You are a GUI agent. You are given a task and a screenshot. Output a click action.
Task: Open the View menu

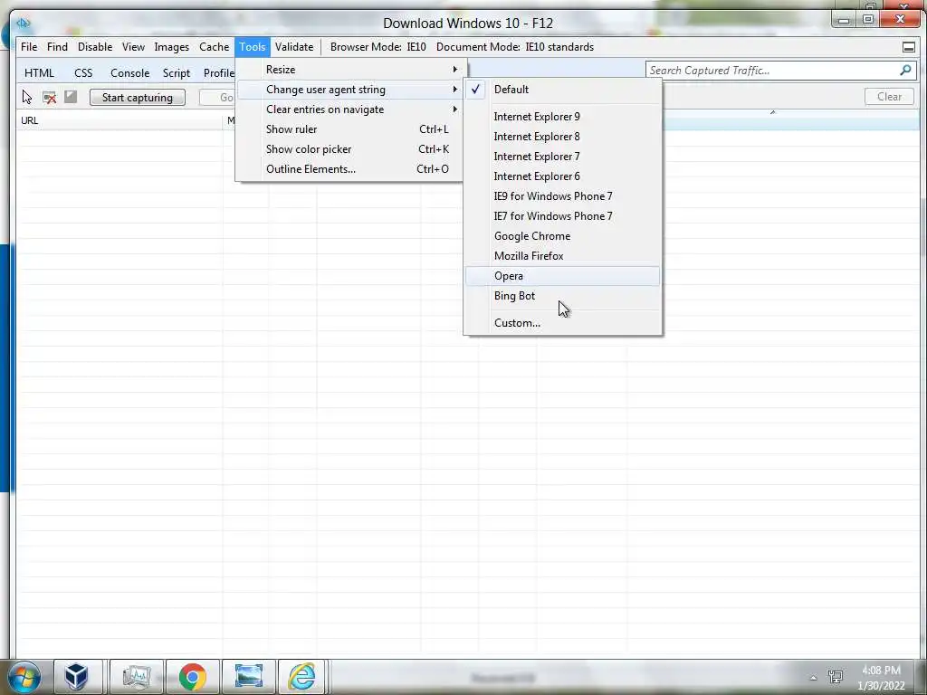click(x=134, y=47)
